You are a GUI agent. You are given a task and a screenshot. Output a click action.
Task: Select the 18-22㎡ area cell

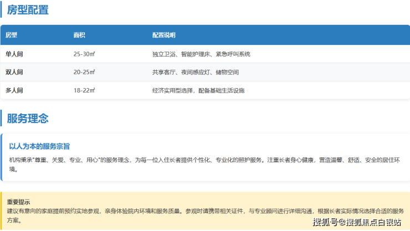tap(84, 90)
